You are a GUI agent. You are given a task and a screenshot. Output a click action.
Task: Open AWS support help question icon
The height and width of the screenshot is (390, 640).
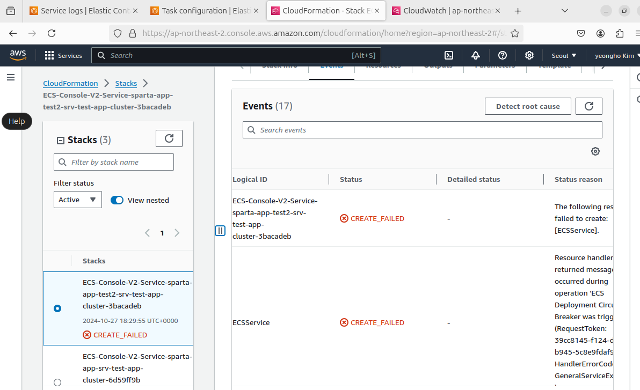pyautogui.click(x=503, y=55)
